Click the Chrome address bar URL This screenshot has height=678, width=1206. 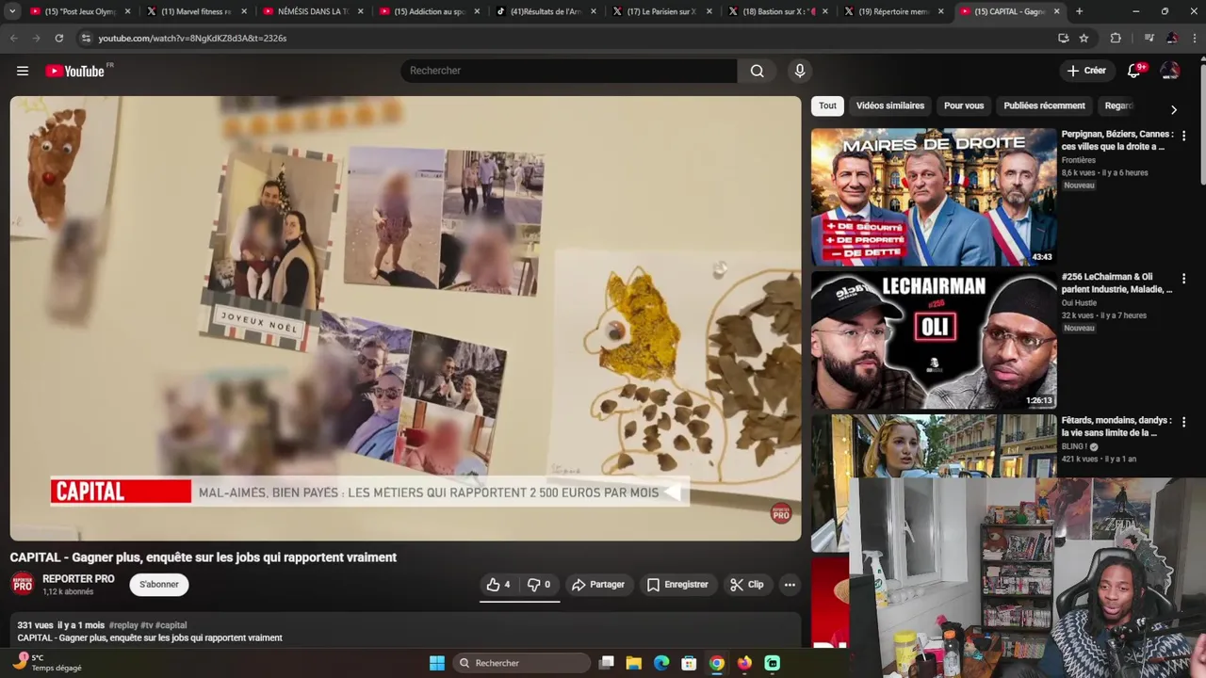pyautogui.click(x=192, y=38)
